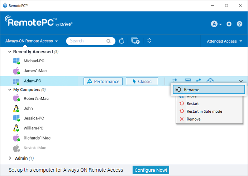Click Apple icon beside Robert's-iMac

[x=16, y=98]
